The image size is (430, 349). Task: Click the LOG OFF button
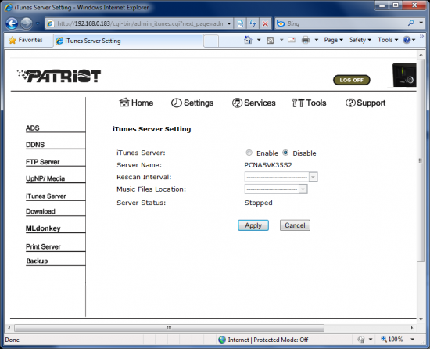[352, 80]
